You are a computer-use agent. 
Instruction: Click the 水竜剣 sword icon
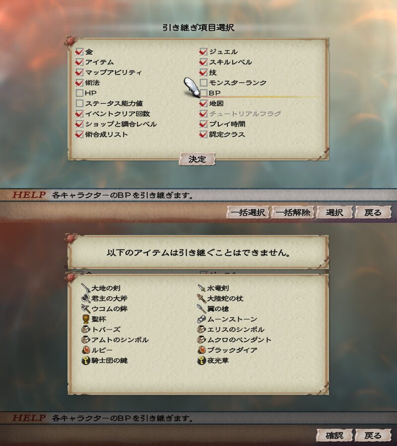coord(201,288)
